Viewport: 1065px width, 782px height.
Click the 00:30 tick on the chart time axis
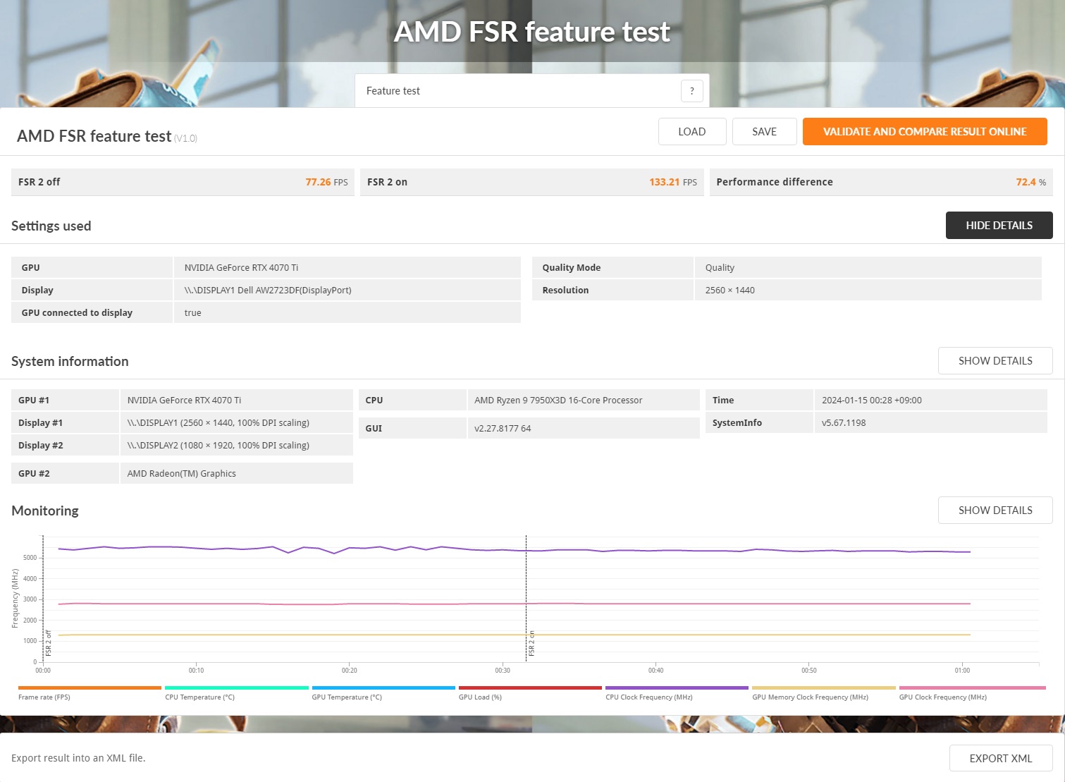pos(503,671)
